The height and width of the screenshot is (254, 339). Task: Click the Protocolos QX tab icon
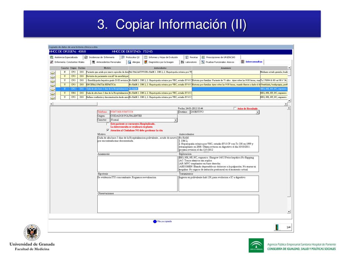click(x=123, y=57)
